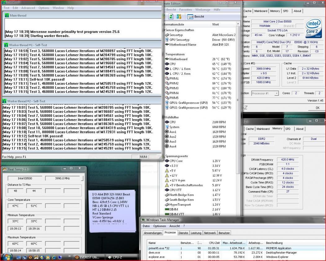Click the 3990.0 MHz field in Real Temp

(62, 178)
